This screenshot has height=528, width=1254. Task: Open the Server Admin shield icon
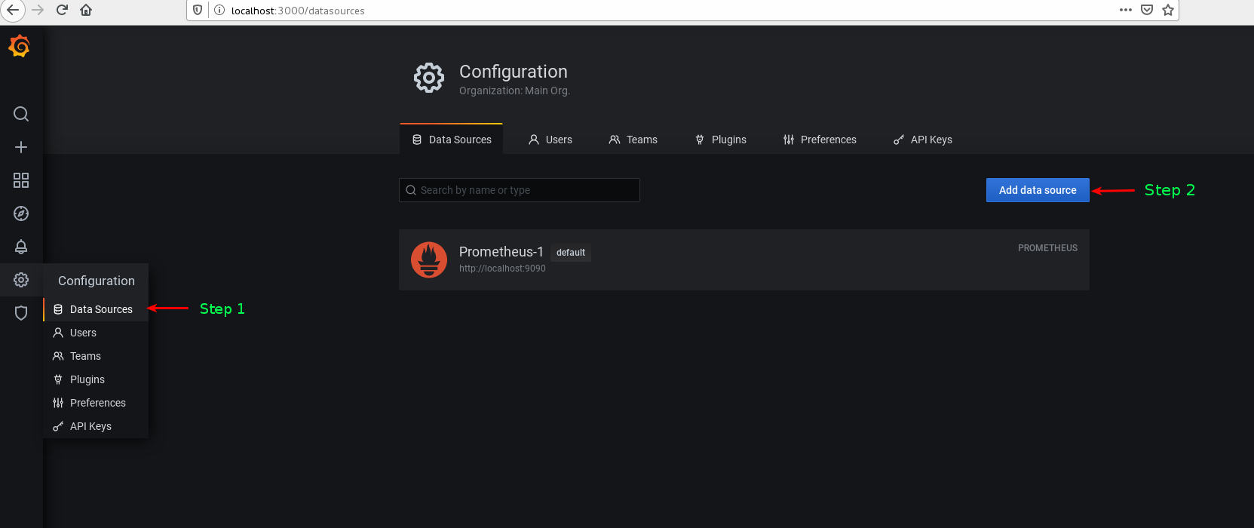(21, 313)
